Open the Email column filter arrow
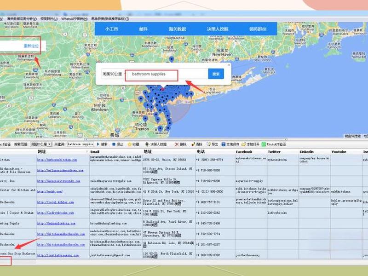This screenshot has height=276, width=368. point(87,152)
